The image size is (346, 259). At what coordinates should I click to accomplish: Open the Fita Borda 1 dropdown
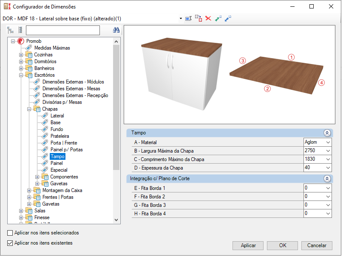pos(328,188)
